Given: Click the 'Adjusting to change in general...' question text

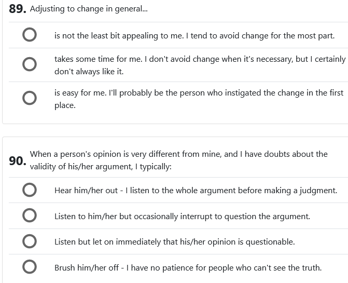Looking at the screenshot, I should tap(89, 10).
